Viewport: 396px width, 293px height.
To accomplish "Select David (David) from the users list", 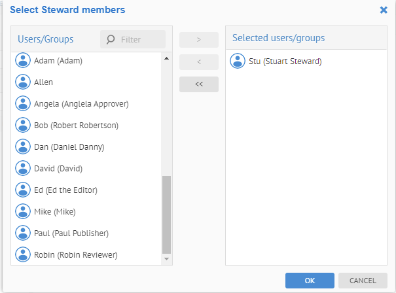I will click(x=58, y=168).
